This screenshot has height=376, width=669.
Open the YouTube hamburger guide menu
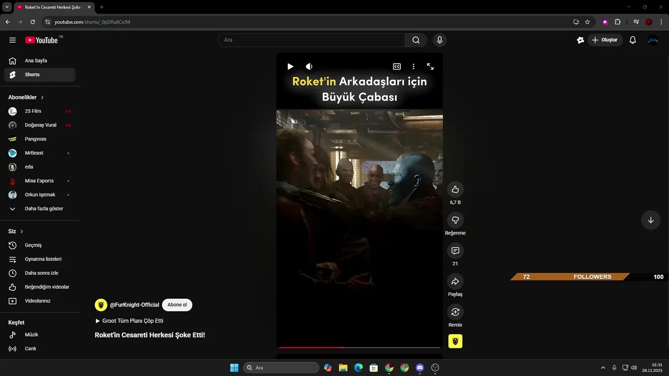coord(13,40)
